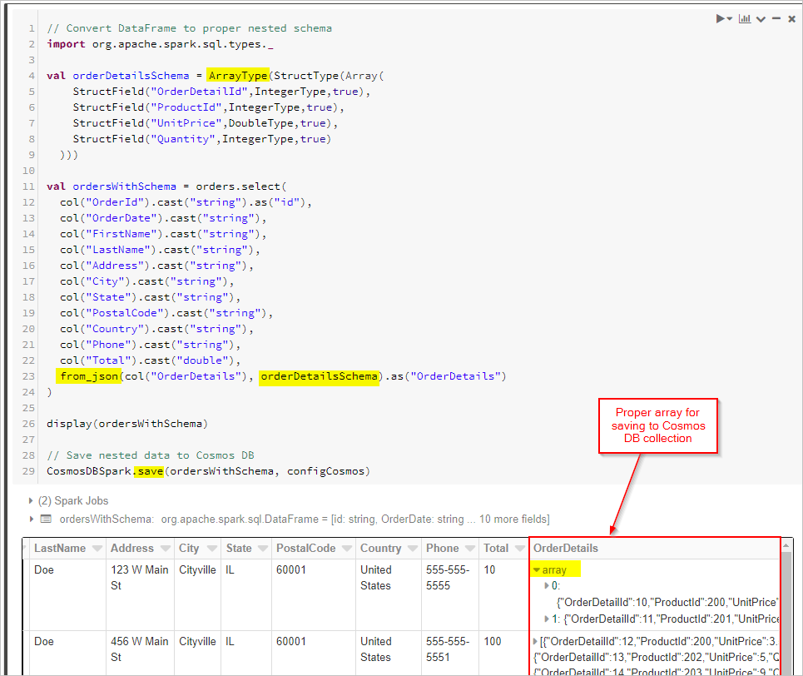The height and width of the screenshot is (676, 803).
Task: Open the Country column header dropdown
Action: click(412, 548)
